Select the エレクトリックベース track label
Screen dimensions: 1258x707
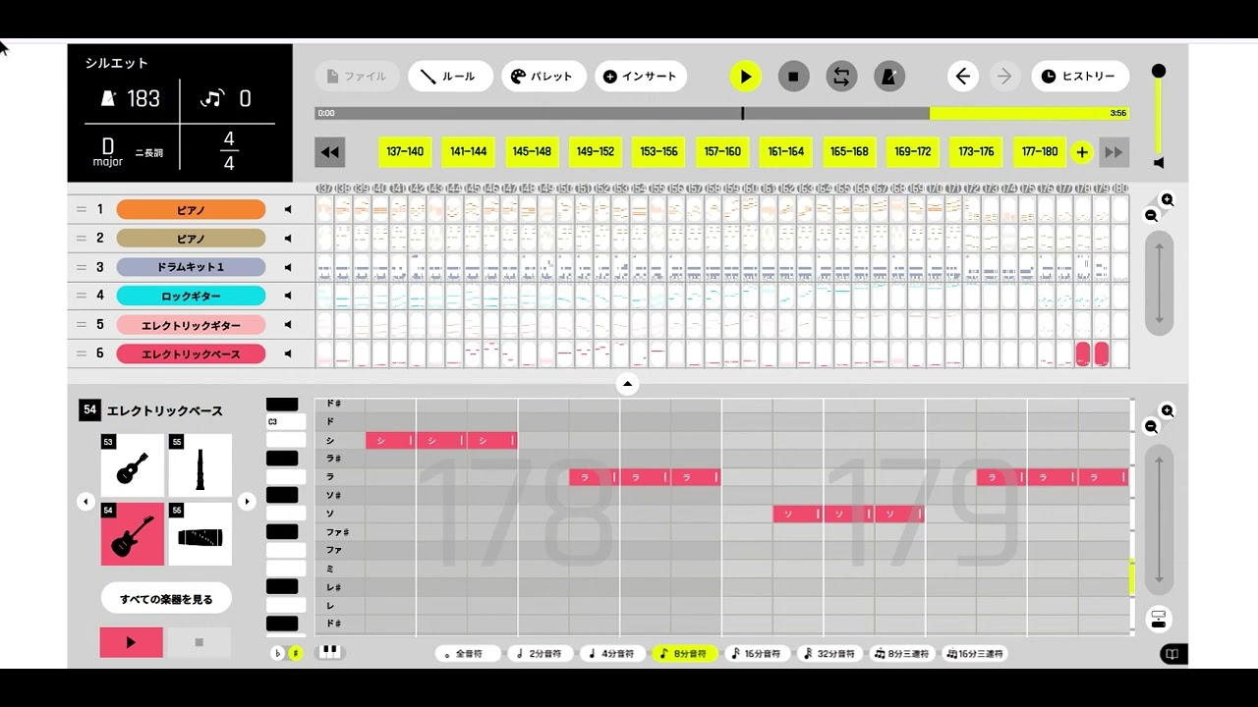191,353
